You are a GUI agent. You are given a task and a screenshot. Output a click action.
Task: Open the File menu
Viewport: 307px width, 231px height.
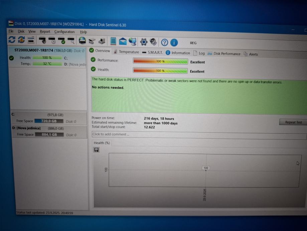point(11,31)
